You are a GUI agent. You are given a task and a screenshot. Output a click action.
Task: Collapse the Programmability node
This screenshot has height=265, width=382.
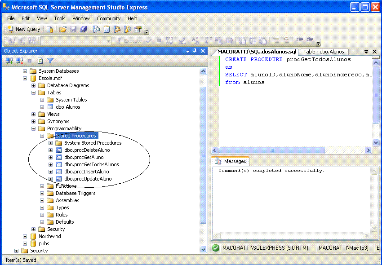[x=33, y=128]
